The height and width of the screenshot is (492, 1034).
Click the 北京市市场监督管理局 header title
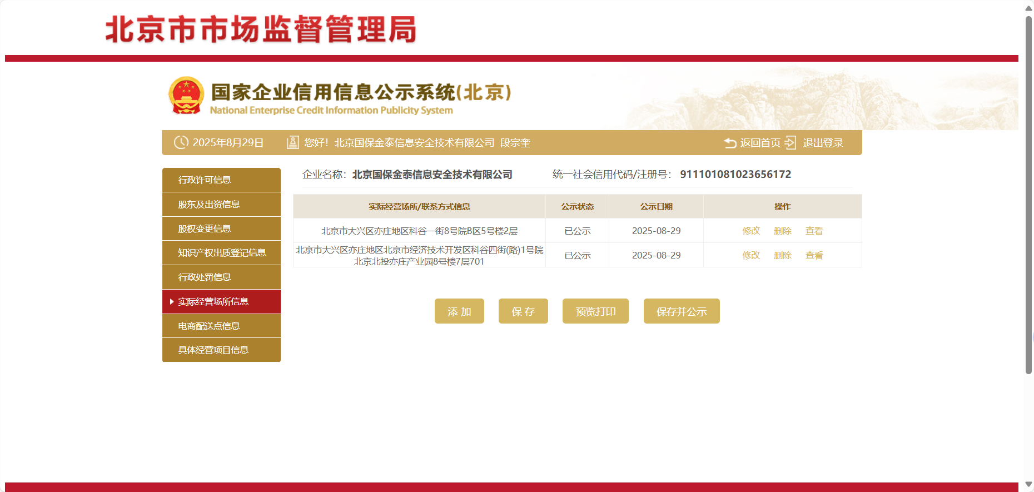coord(261,29)
